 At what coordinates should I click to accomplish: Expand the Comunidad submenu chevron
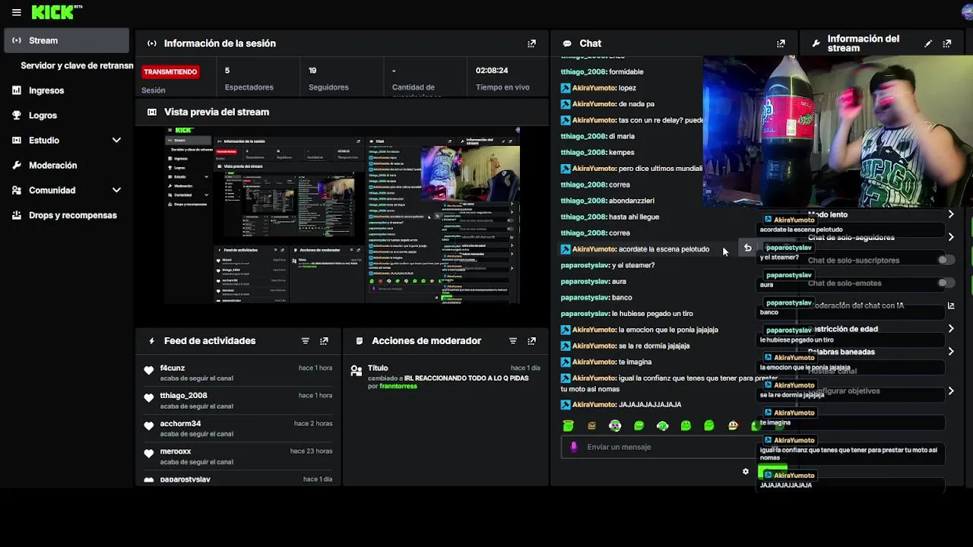[116, 191]
